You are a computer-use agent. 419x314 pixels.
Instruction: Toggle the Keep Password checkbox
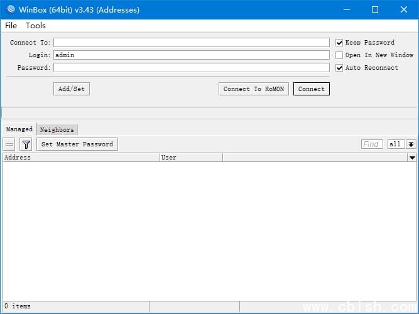click(x=339, y=43)
